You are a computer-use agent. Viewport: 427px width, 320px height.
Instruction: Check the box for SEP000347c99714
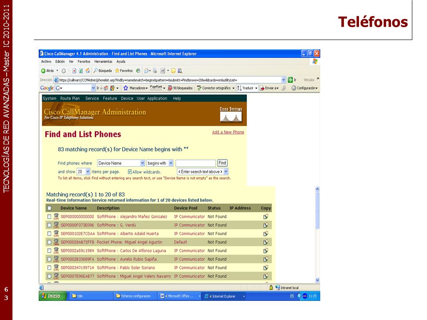pos(49,268)
